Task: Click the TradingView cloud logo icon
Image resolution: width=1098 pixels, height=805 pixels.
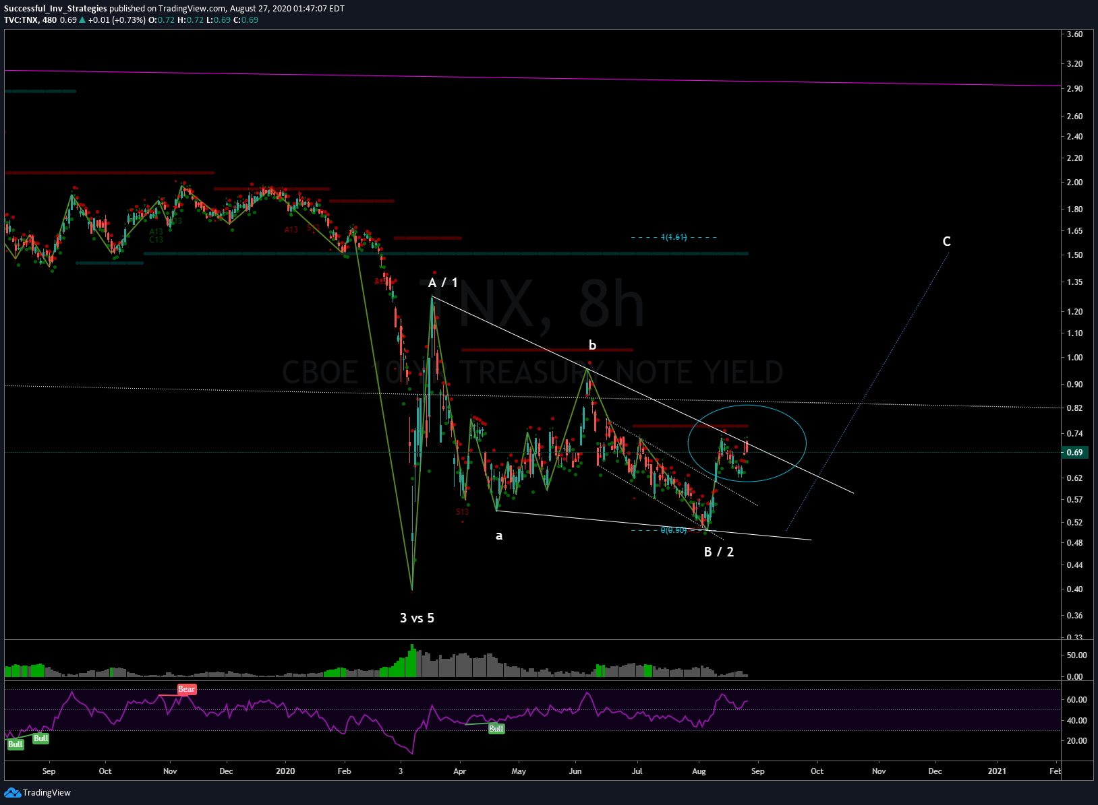Action: tap(12, 792)
